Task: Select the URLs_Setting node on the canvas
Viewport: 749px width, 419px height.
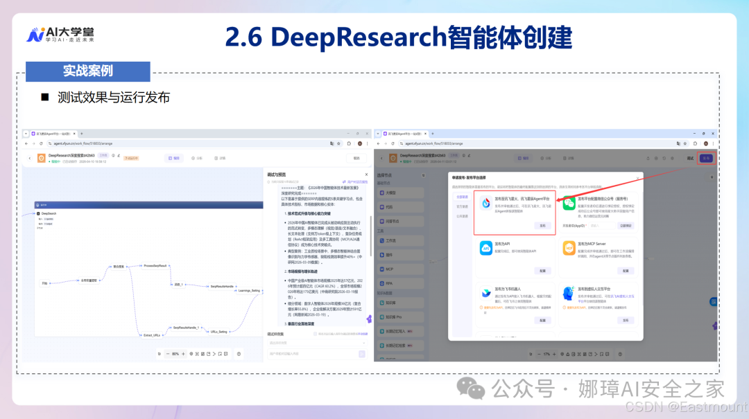Action: pyautogui.click(x=218, y=331)
